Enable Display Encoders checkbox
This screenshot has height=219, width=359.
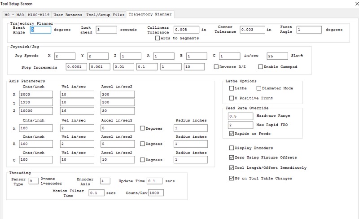pos(232,148)
